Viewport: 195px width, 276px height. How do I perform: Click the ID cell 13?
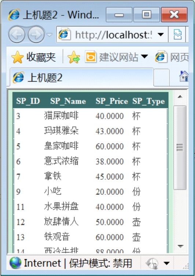(21, 237)
